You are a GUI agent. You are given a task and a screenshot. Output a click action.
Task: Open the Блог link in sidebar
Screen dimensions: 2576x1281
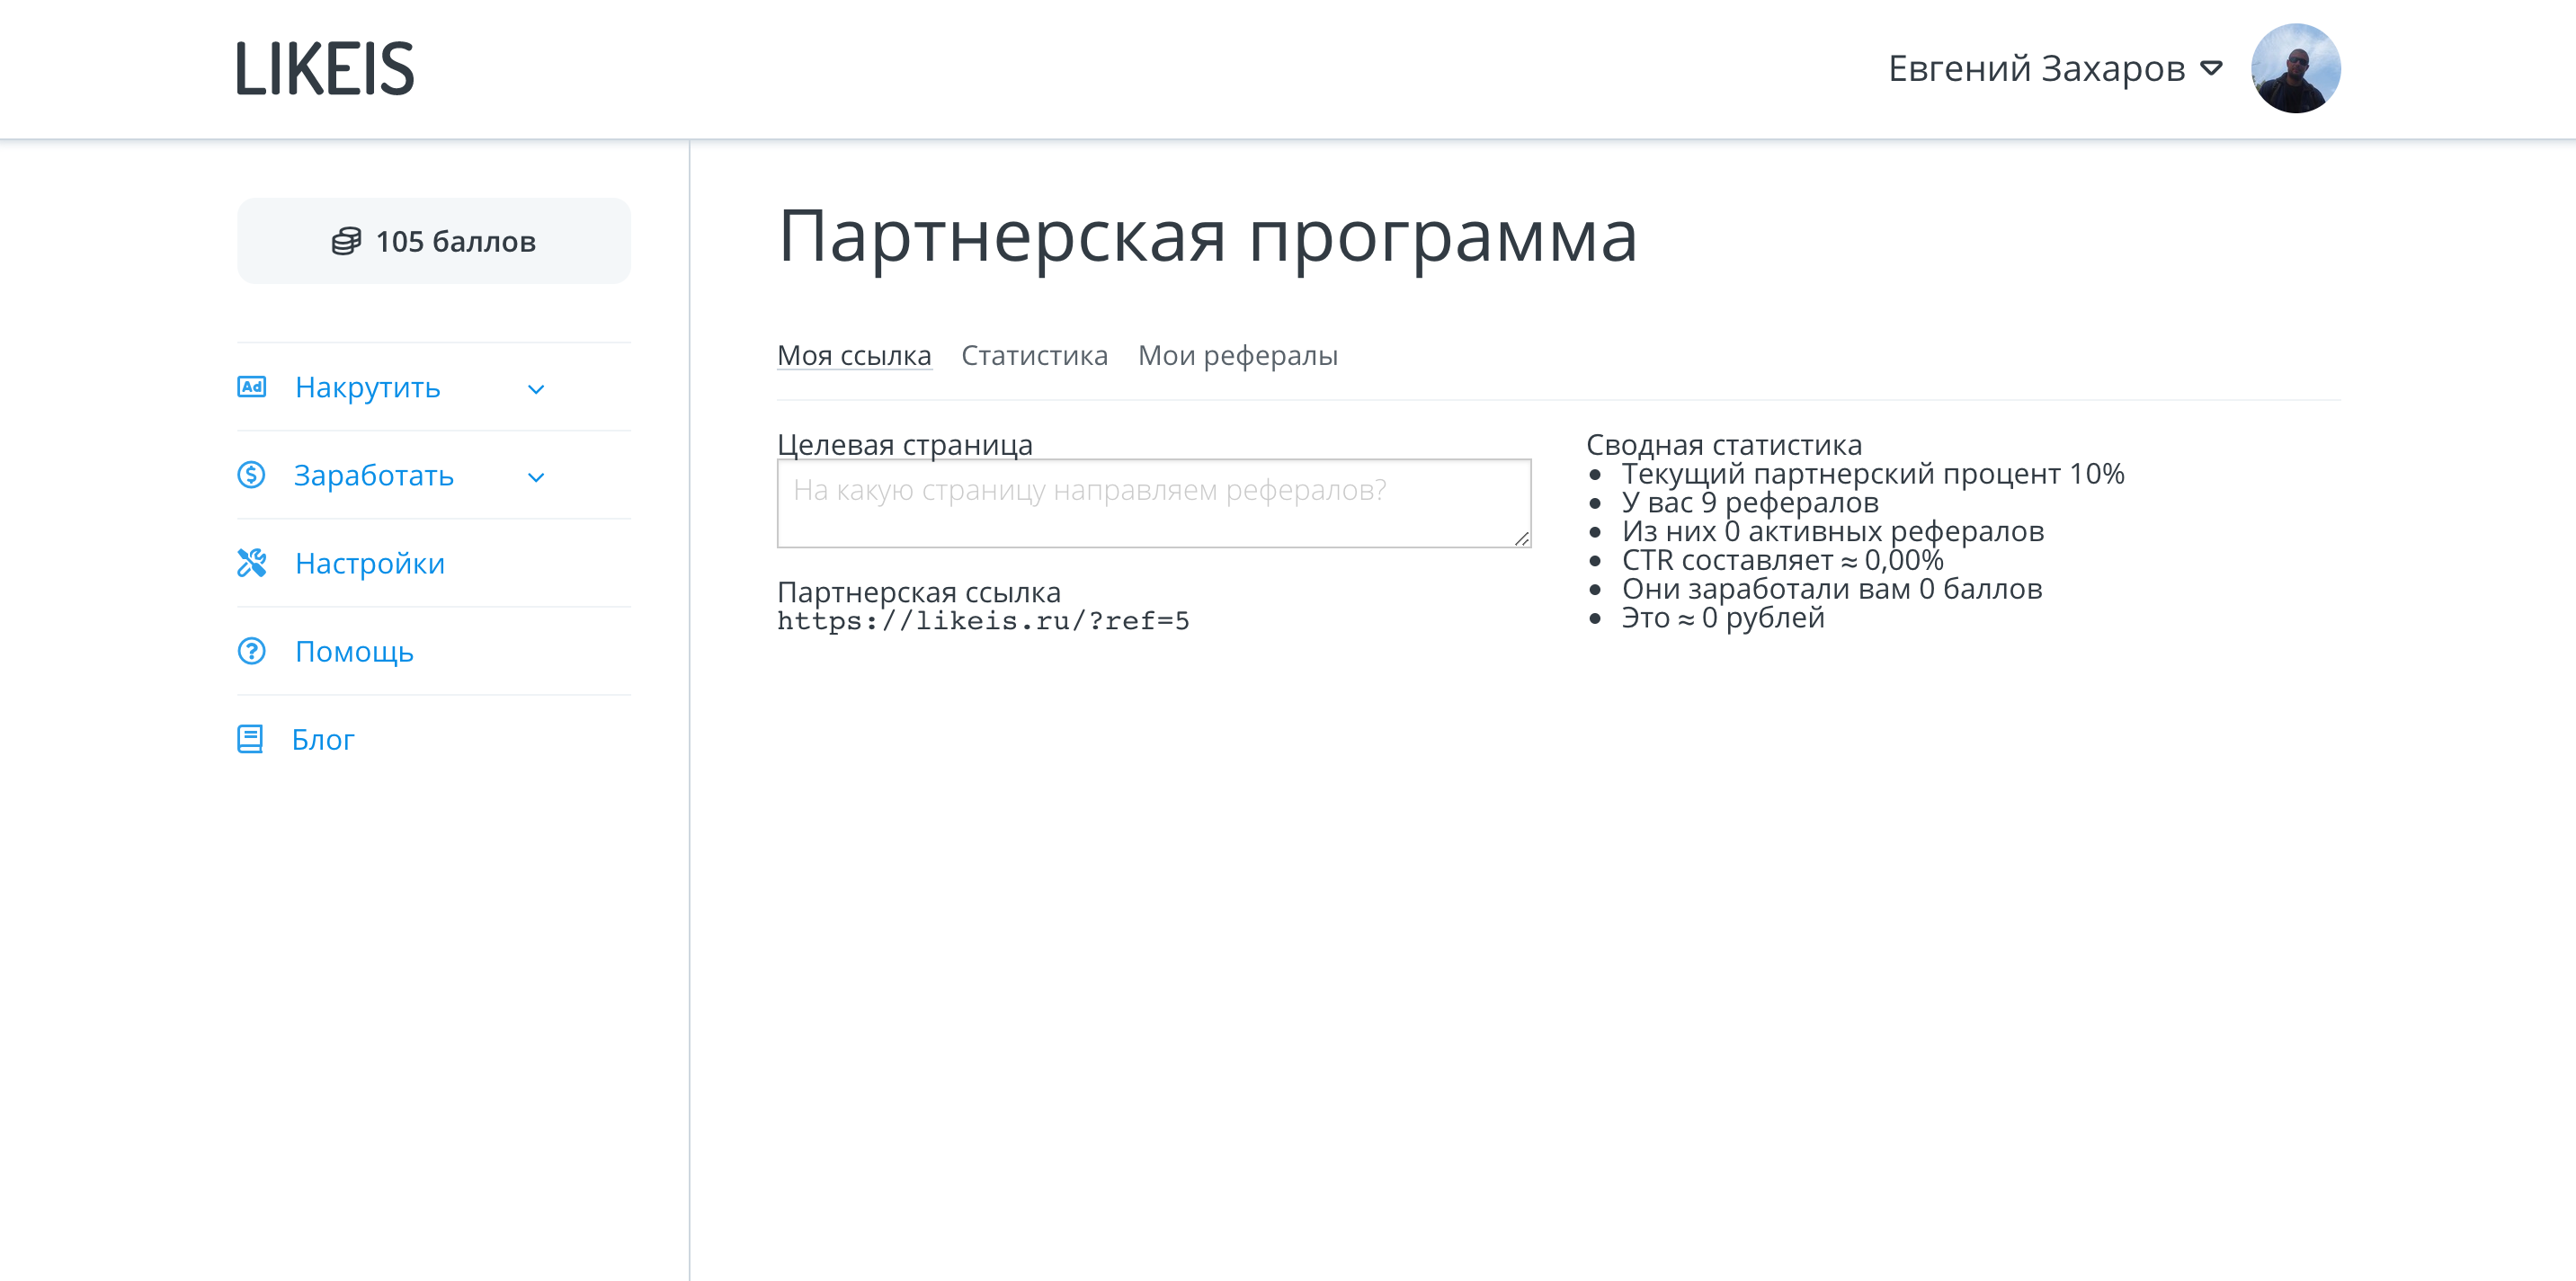click(x=322, y=739)
